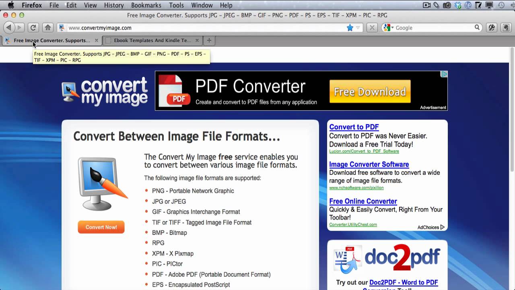Open the Help menu
The width and height of the screenshot is (515, 290).
point(226,5)
